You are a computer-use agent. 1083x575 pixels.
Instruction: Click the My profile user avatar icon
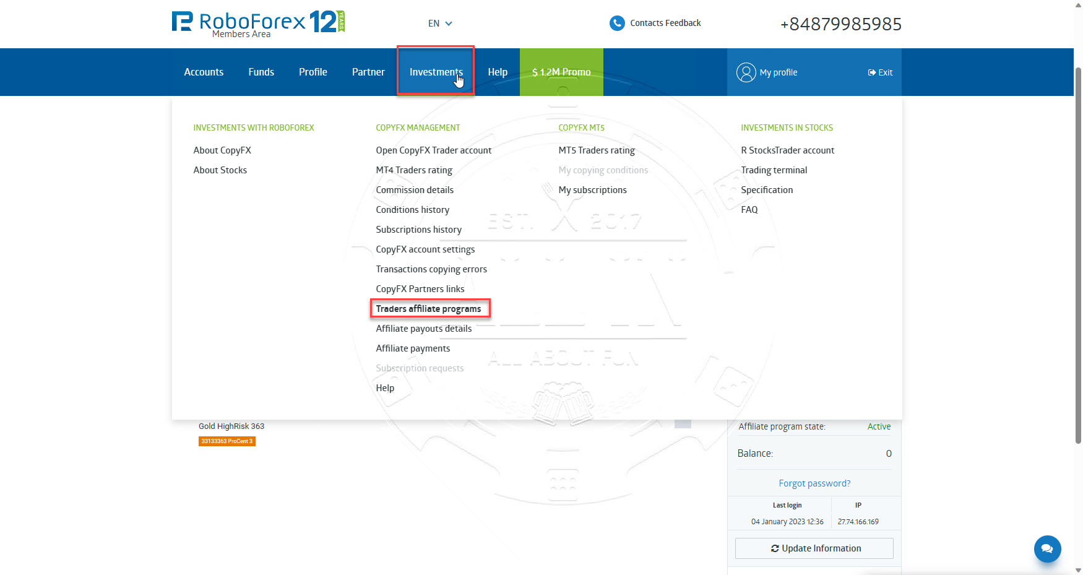point(746,72)
